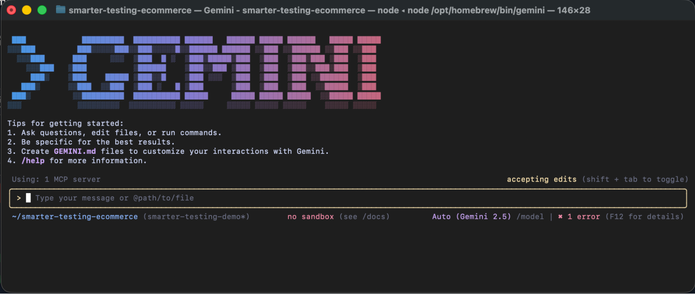695x294 pixels.
Task: Click 'Tips for getting started:' heading
Action: point(65,124)
